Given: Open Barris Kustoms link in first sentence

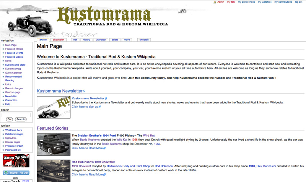Looking at the screenshot, I should 90,140.
